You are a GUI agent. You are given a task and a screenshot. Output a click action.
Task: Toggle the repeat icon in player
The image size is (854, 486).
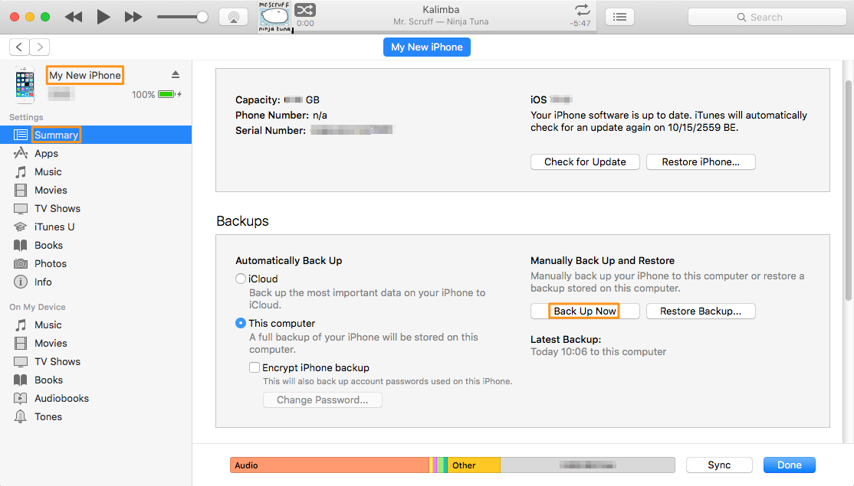tap(582, 10)
